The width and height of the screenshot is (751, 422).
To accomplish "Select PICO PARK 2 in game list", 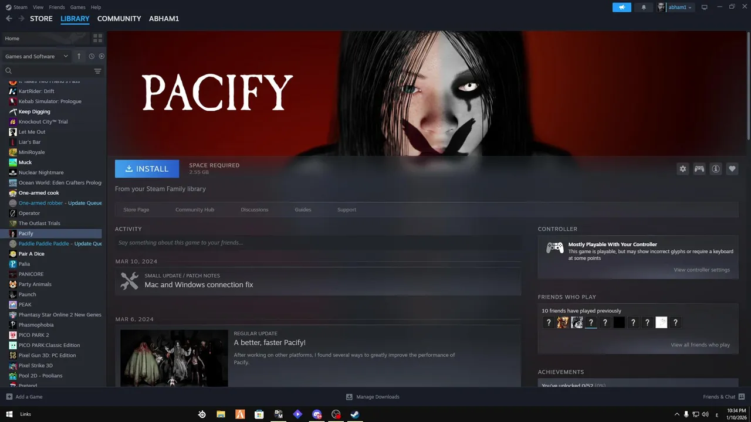I will click(33, 335).
